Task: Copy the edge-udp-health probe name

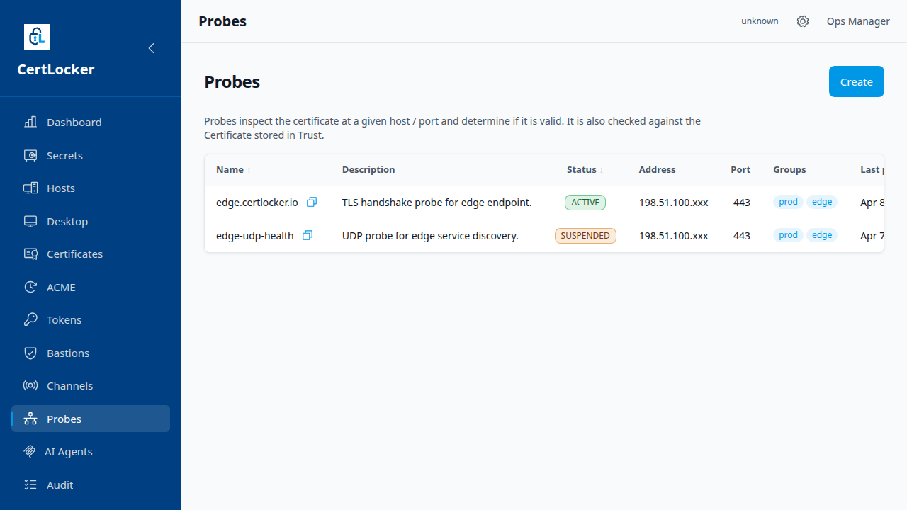Action: tap(308, 235)
